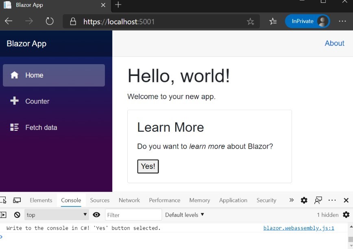Click the console message Write to the console
Screen dimensions: 353x249
[83, 228]
